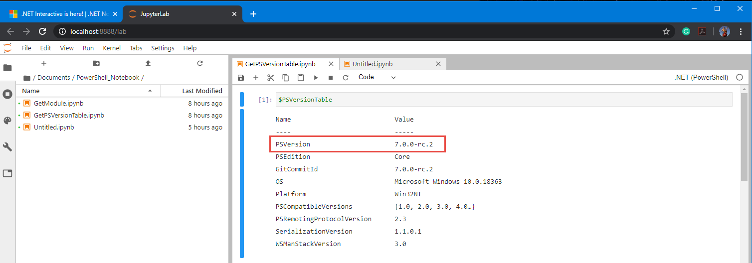Image resolution: width=752 pixels, height=263 pixels.
Task: Refresh the file list
Action: coord(200,63)
